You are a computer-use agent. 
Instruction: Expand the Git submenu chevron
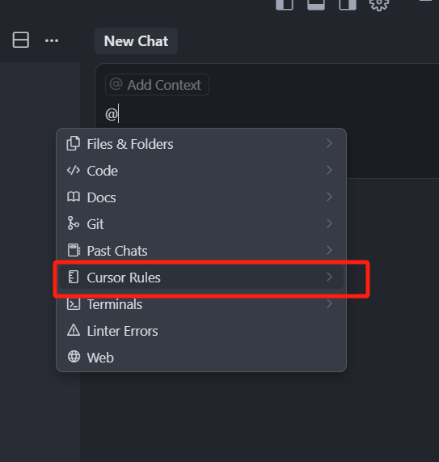coord(329,223)
